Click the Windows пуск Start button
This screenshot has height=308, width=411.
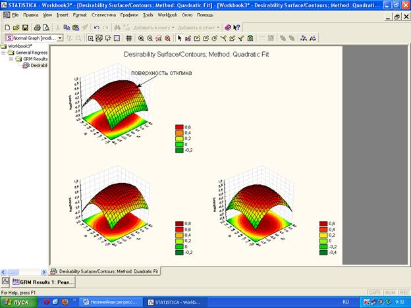pyautogui.click(x=18, y=301)
